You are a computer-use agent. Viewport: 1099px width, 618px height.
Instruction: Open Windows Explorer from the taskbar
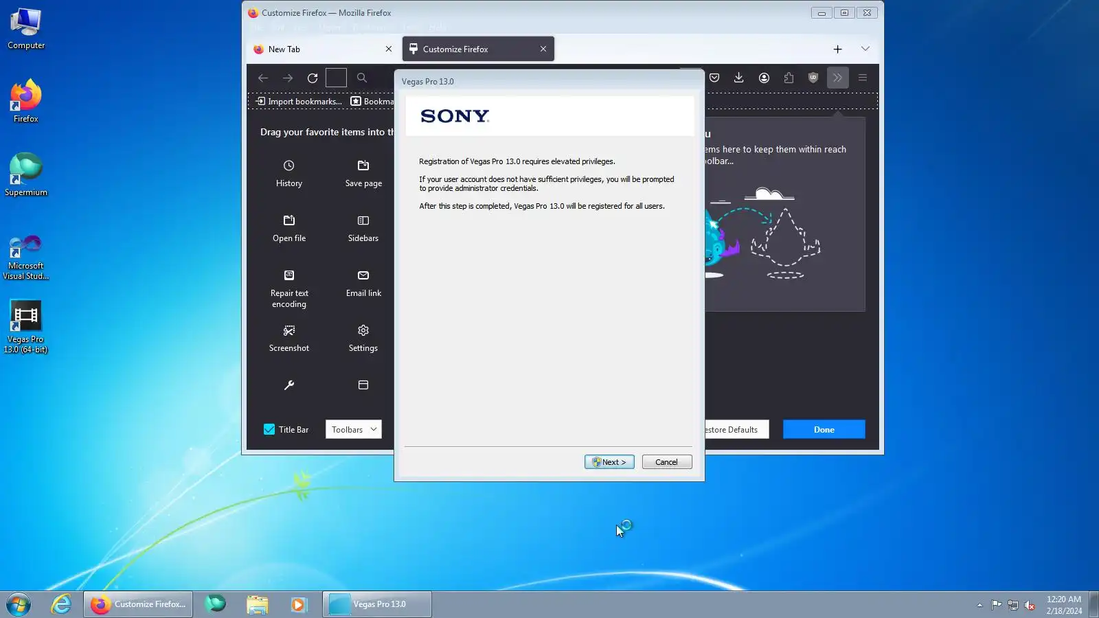point(257,604)
